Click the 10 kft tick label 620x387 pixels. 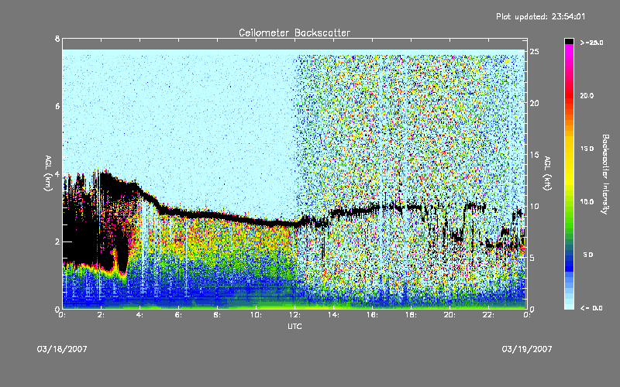point(534,206)
